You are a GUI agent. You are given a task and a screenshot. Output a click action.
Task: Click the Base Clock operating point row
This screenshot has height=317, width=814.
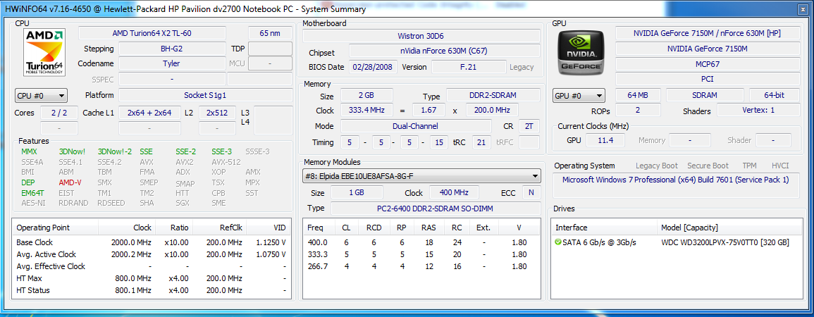(151, 242)
